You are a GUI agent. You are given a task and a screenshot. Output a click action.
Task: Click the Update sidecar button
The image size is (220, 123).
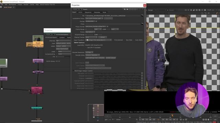(x=111, y=58)
